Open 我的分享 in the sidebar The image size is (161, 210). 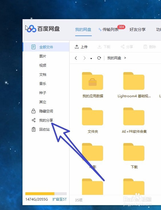coord(46,120)
